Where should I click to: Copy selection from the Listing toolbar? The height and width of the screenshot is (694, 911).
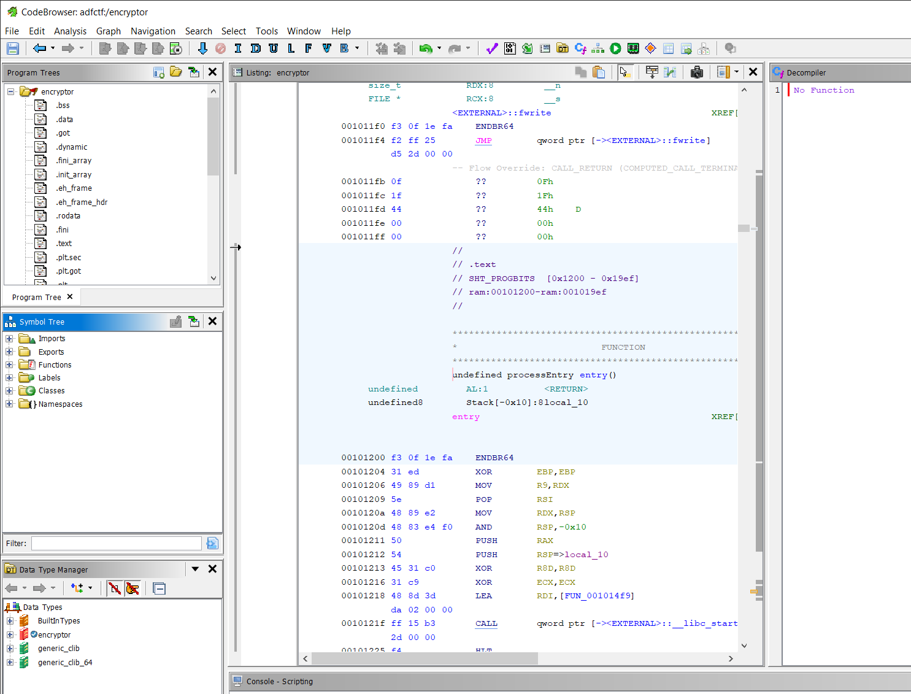[581, 72]
